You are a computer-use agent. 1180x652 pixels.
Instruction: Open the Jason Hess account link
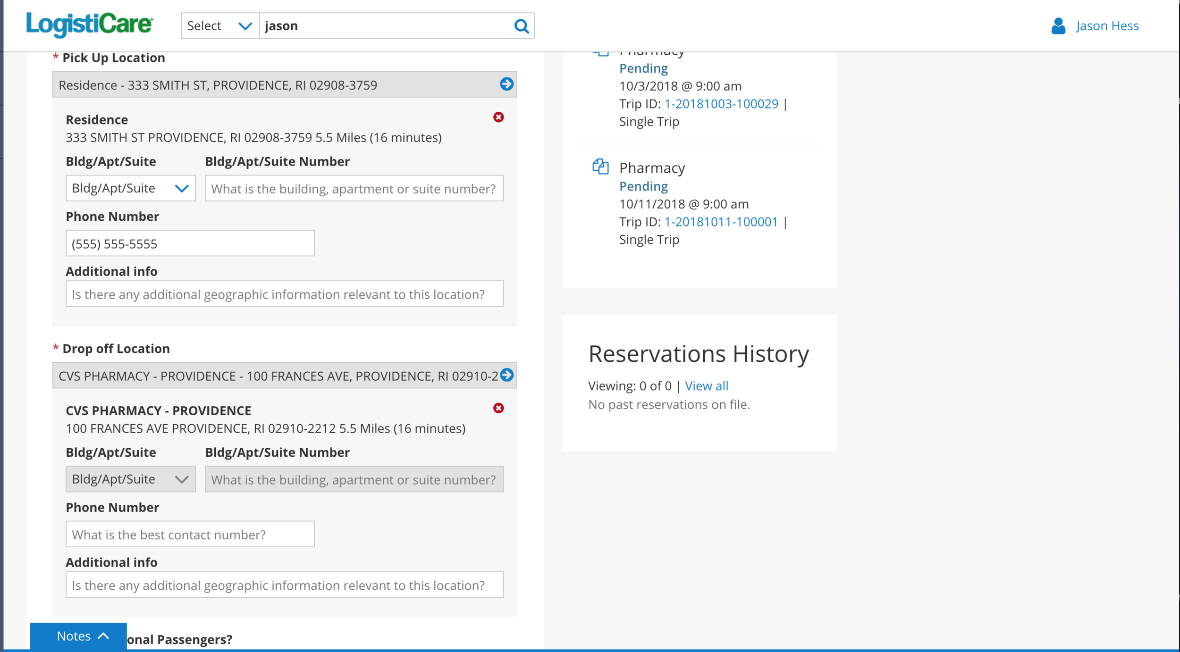coord(1107,26)
